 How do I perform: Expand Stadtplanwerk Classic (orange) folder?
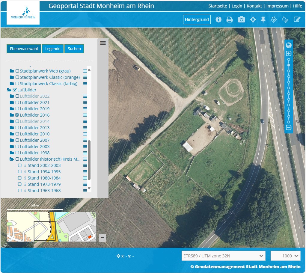click(x=12, y=77)
